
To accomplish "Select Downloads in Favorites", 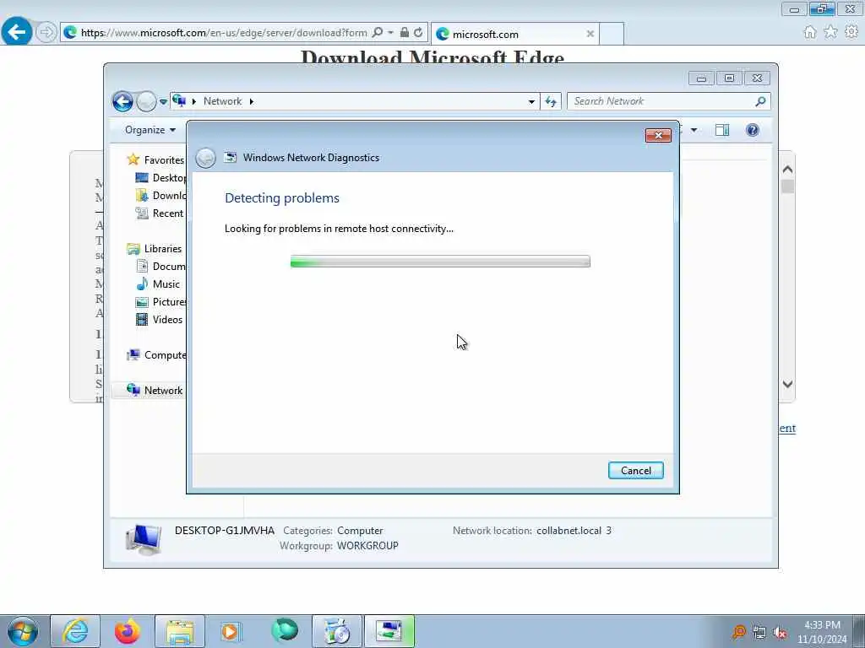I will coord(160,196).
